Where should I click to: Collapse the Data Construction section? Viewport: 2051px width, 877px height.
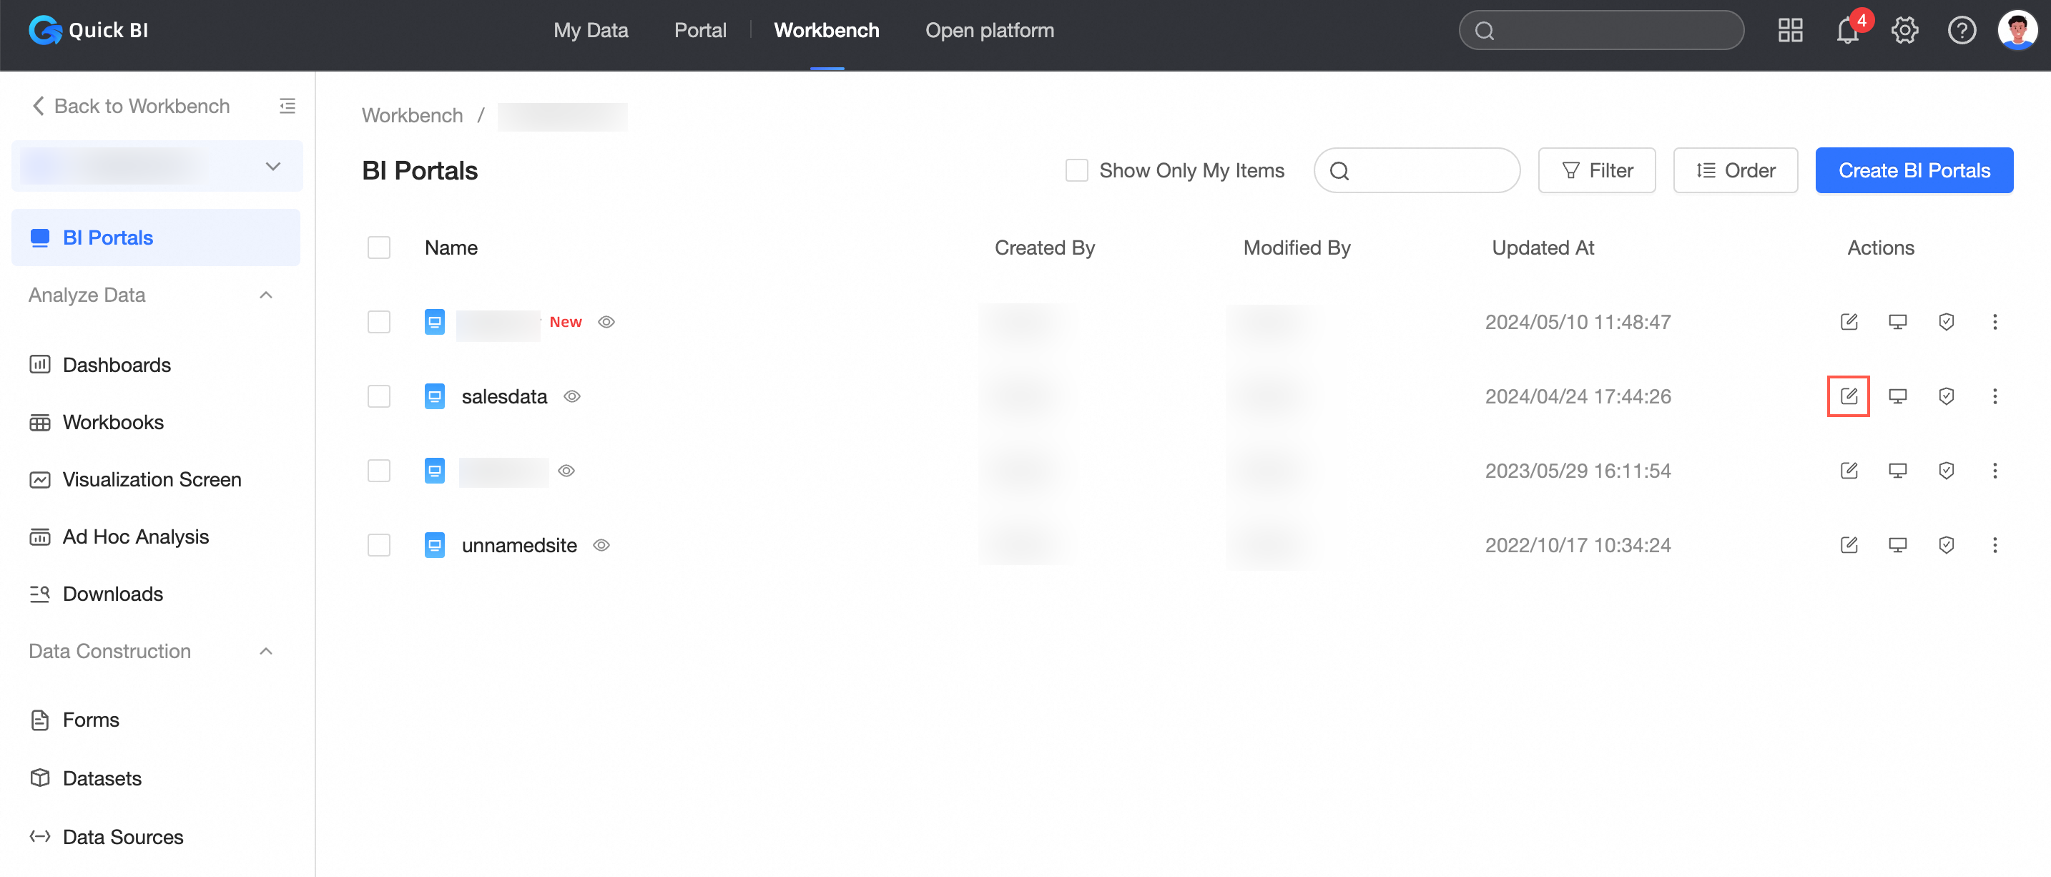tap(266, 651)
